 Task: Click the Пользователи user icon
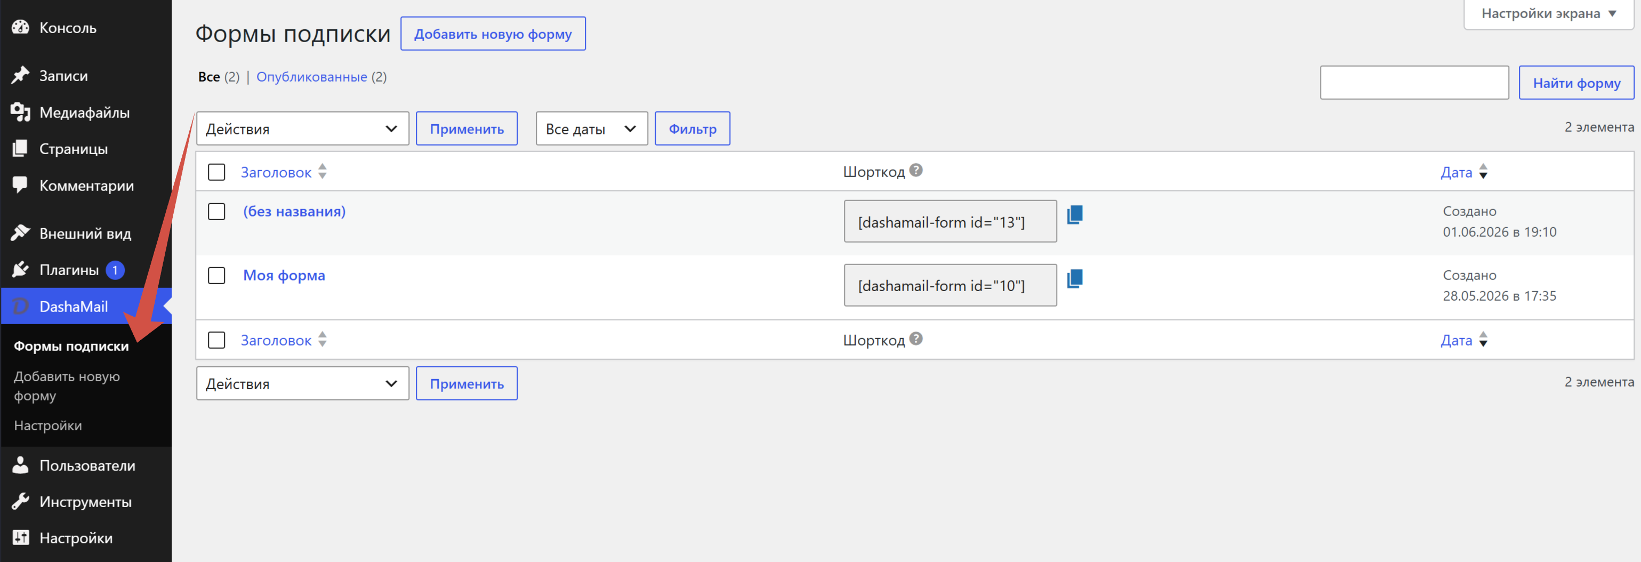(20, 465)
